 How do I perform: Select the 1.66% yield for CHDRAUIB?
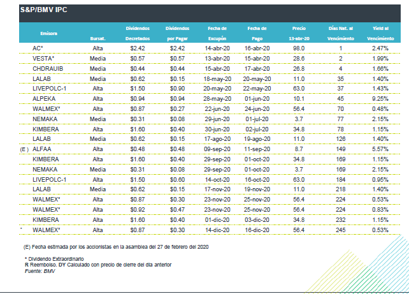pos(380,69)
